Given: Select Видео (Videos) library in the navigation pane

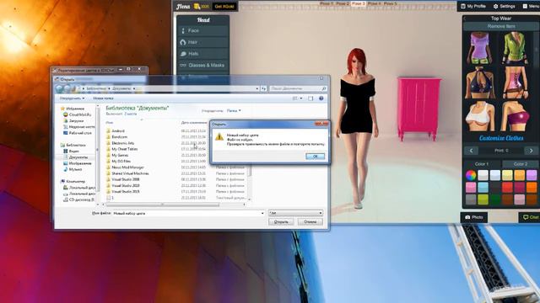Looking at the screenshot, I should tap(73, 151).
